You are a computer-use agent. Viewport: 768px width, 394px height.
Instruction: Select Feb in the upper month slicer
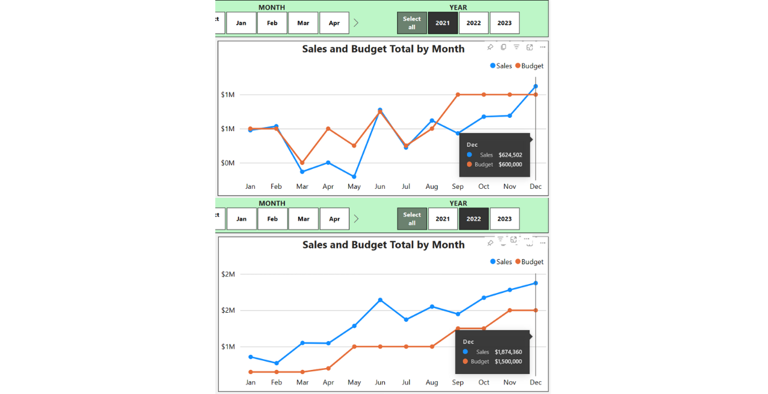click(x=272, y=23)
